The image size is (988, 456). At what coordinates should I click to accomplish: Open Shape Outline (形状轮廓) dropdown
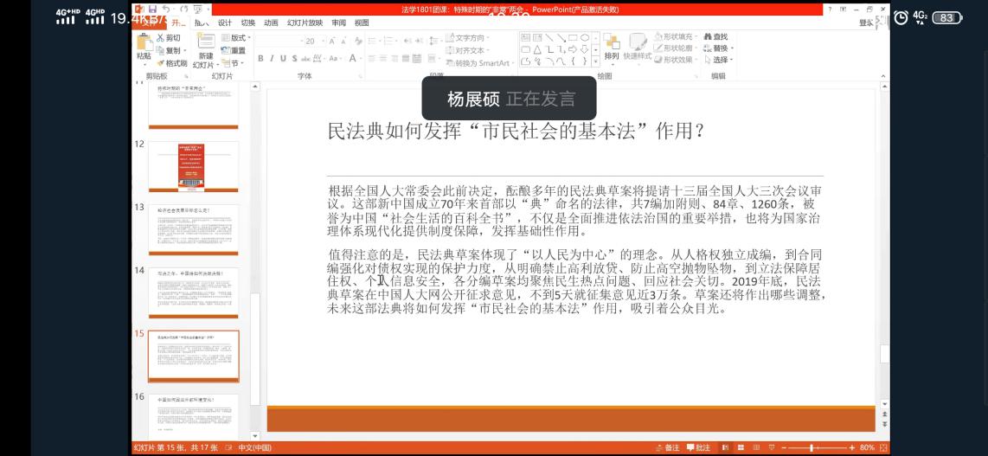click(x=676, y=48)
